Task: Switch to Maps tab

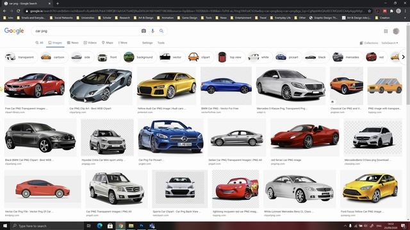Action: point(108,43)
